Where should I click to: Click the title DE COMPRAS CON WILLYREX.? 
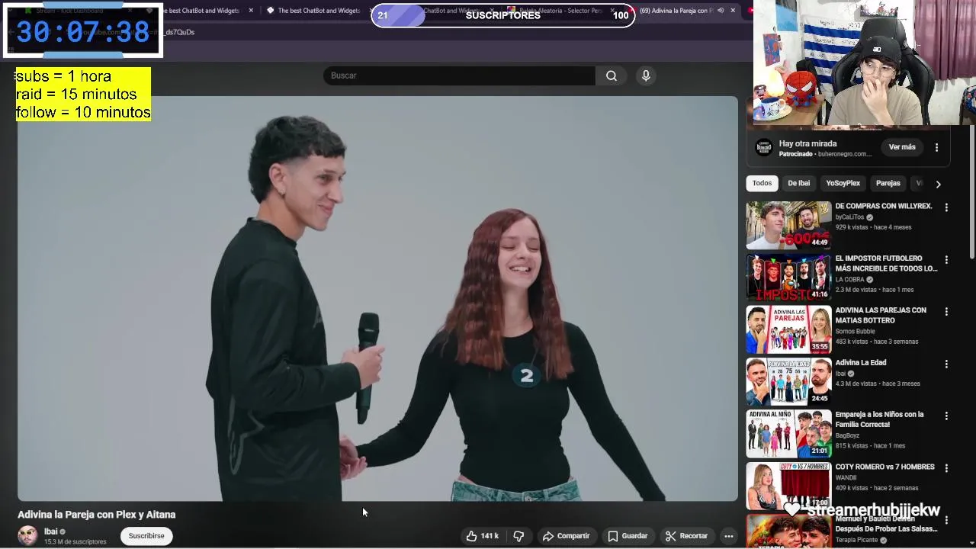(884, 207)
